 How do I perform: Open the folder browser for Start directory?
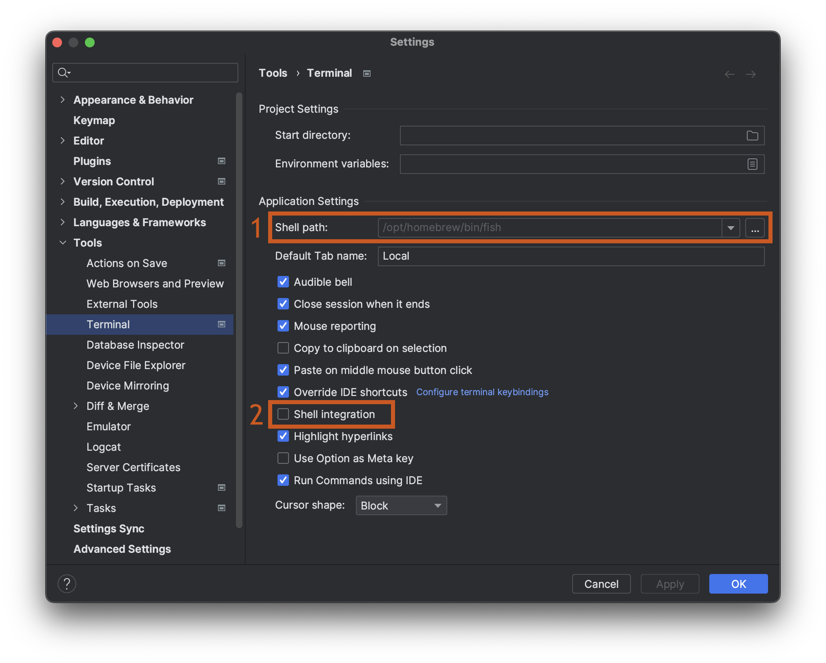[753, 136]
